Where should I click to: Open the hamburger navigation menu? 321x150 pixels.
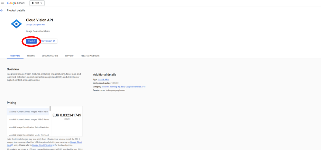pyautogui.click(x=3, y=3)
